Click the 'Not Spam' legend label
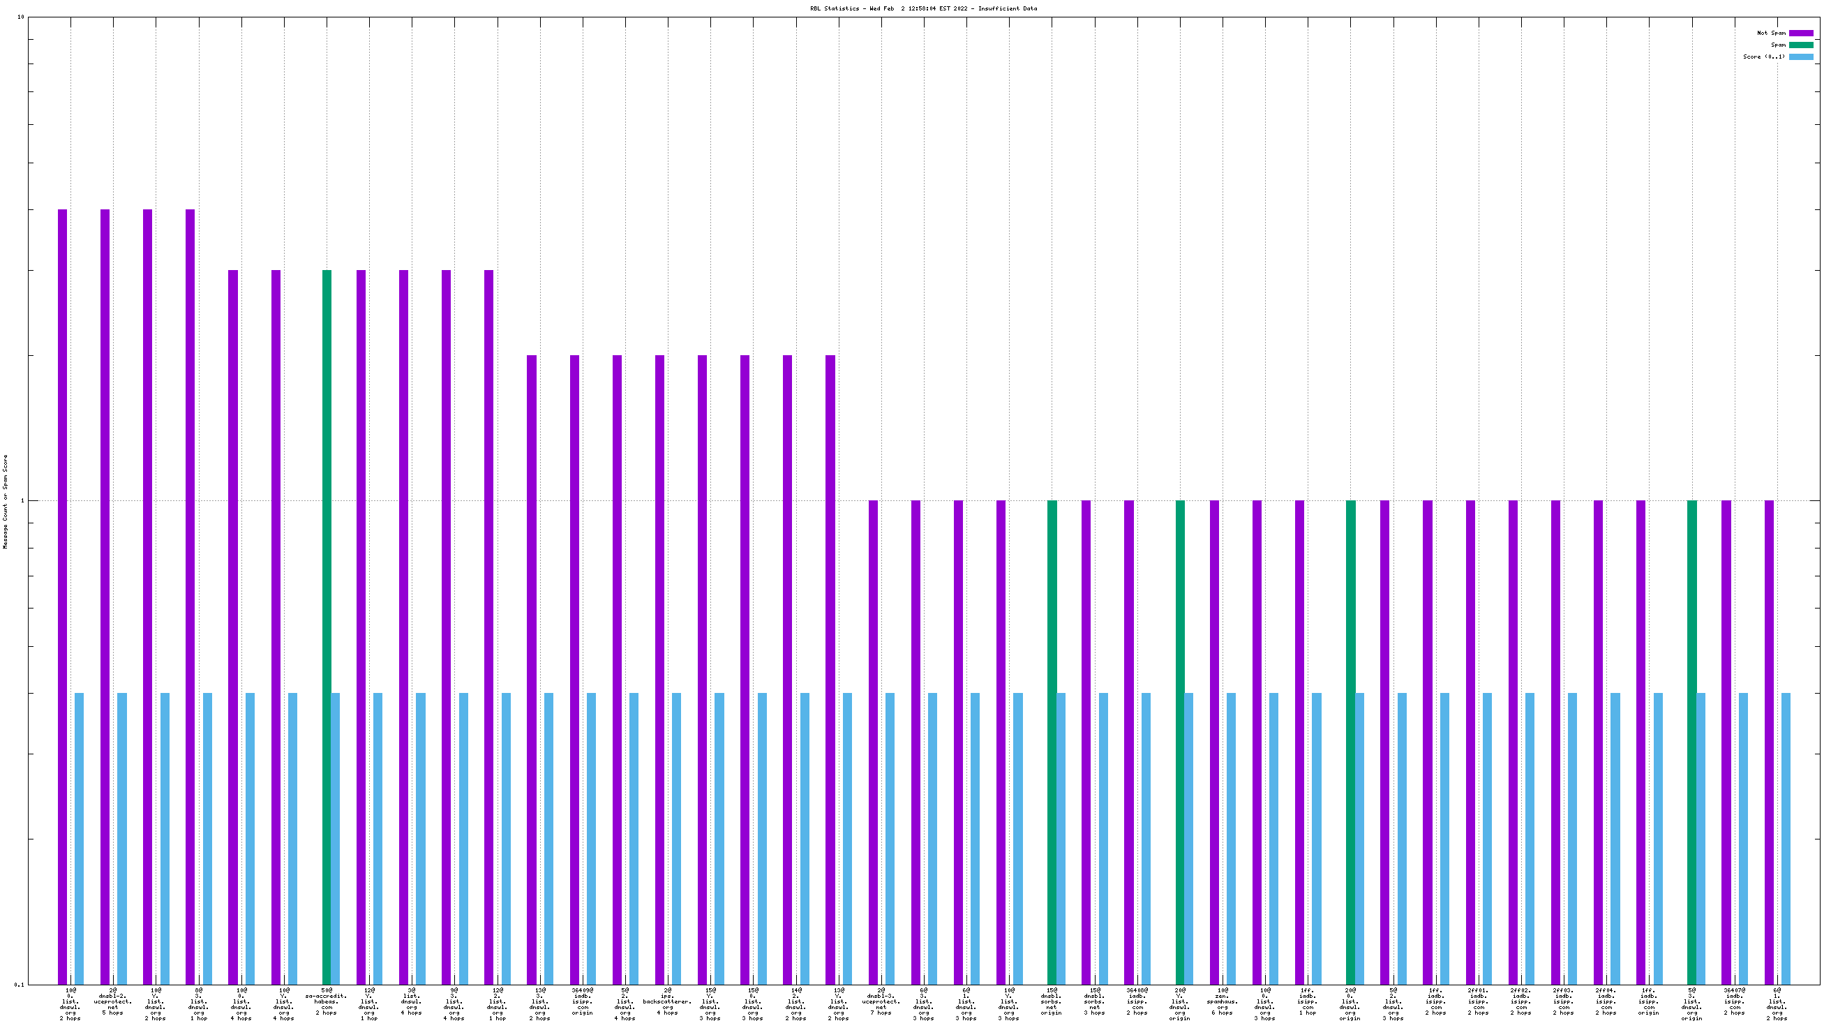Viewport: 1831px width, 1030px height. (1770, 33)
